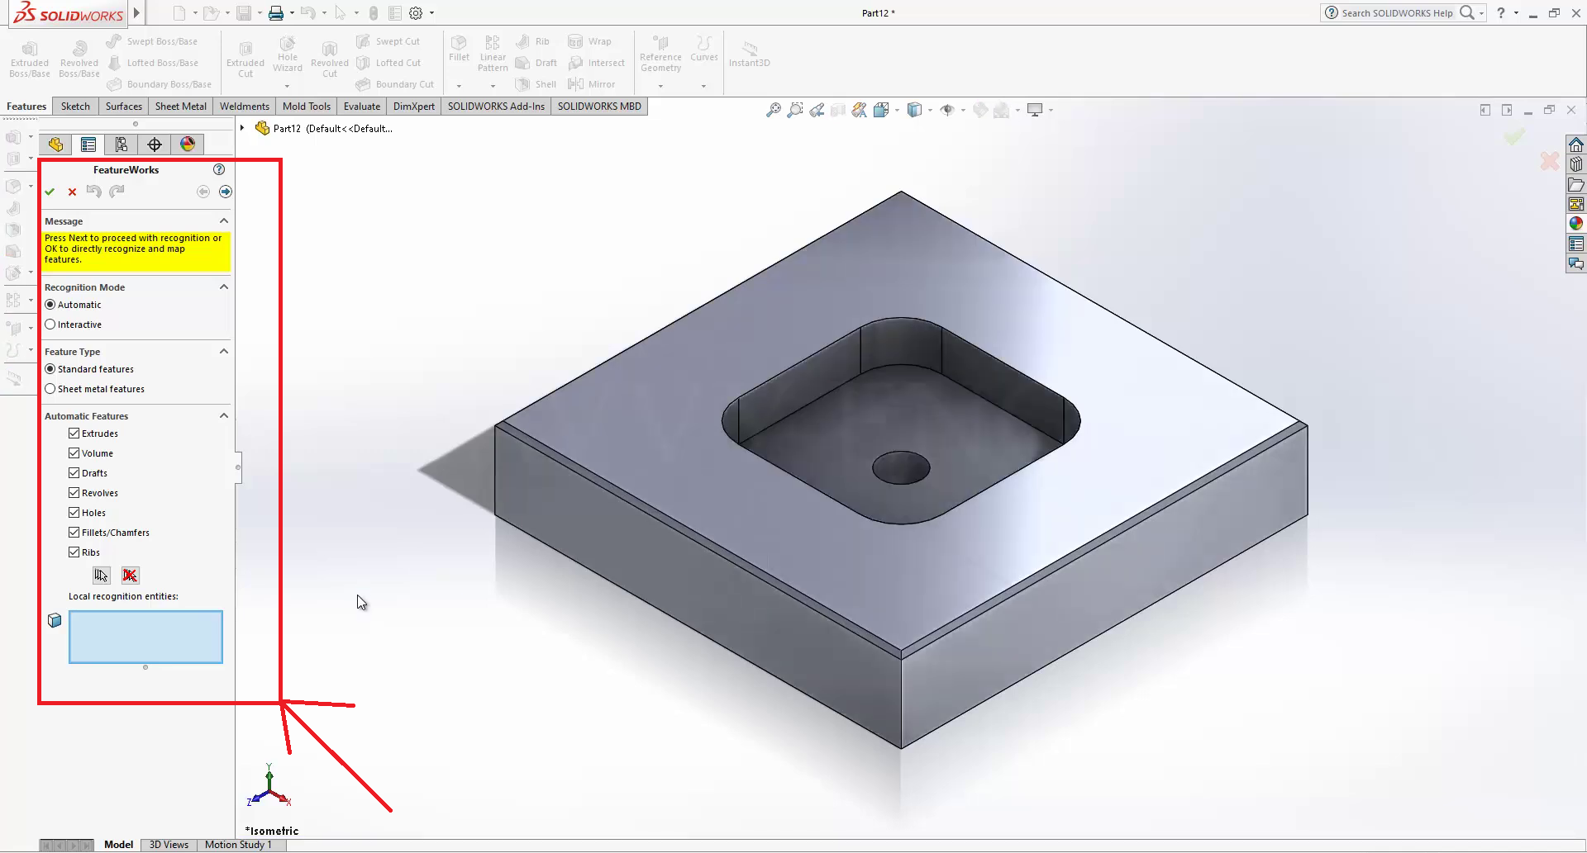Collapse the Automatic Features section
This screenshot has height=853, width=1587.
click(223, 416)
